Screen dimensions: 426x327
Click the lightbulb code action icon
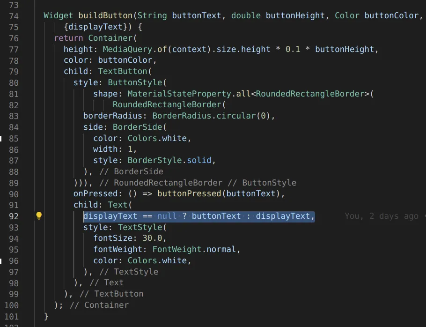pos(39,216)
